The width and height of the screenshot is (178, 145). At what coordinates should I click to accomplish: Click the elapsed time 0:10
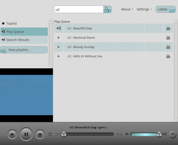(58, 135)
